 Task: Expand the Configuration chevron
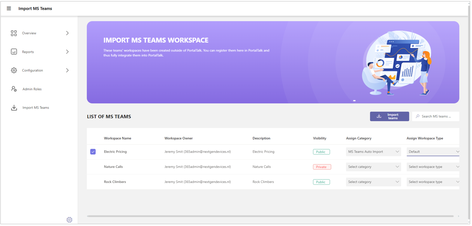67,70
